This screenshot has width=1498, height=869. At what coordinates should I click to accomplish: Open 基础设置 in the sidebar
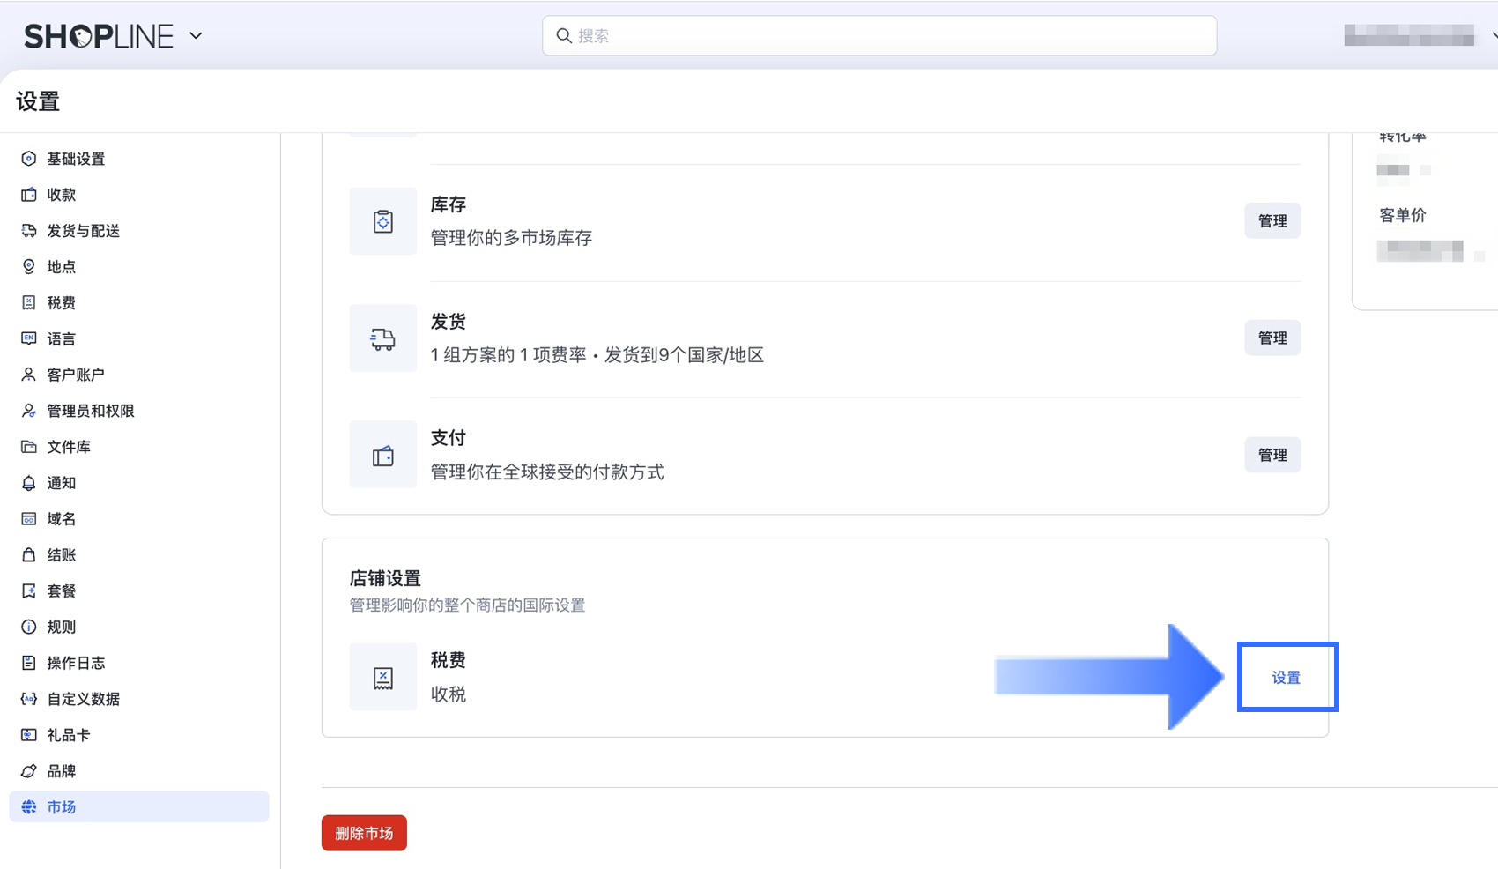76,159
